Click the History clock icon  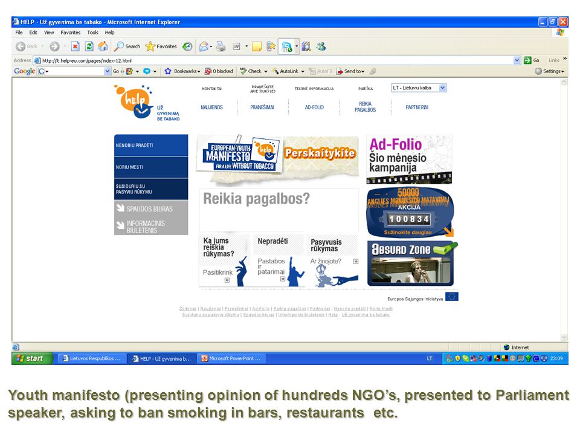187,47
